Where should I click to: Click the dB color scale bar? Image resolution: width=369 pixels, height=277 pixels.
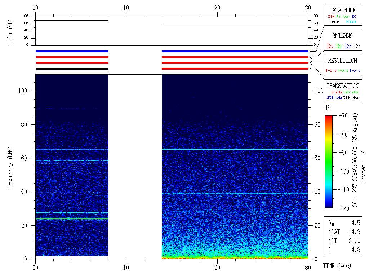pos(328,161)
